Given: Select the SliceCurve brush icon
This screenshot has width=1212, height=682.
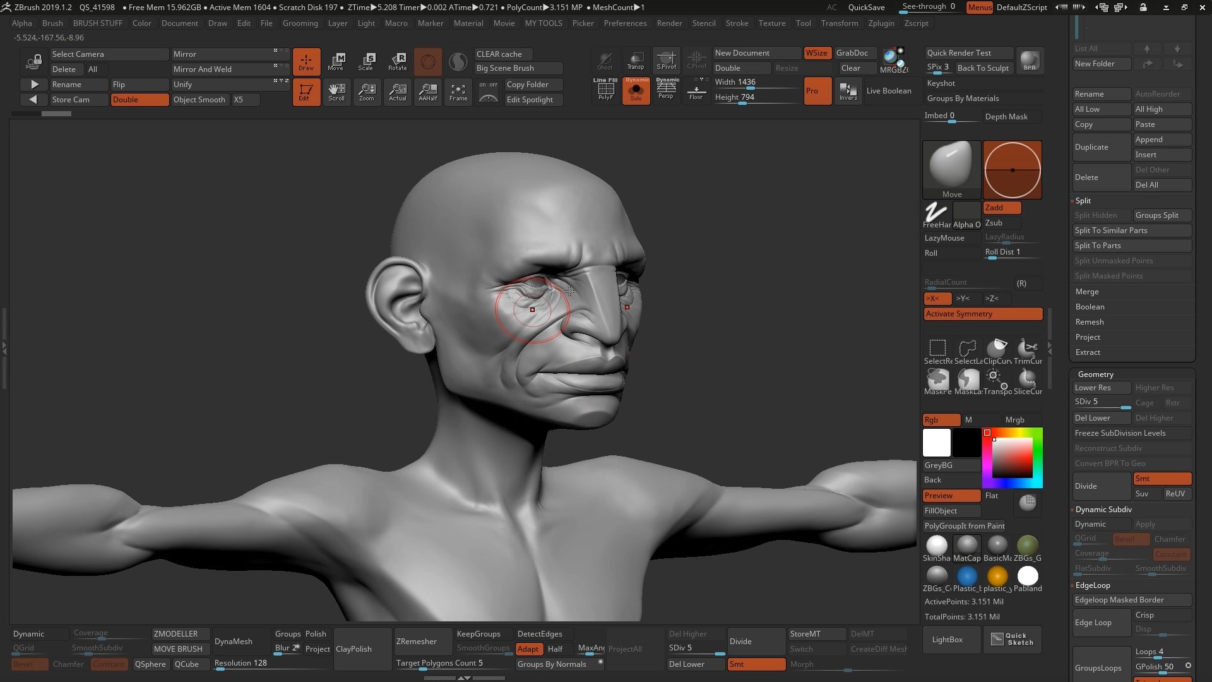Looking at the screenshot, I should click(1028, 382).
